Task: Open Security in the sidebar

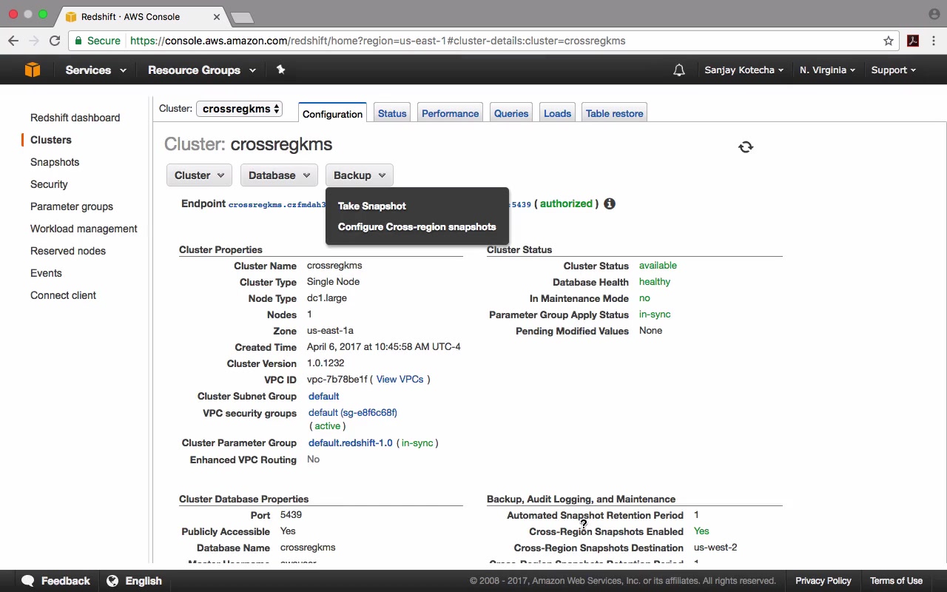Action: 49,184
